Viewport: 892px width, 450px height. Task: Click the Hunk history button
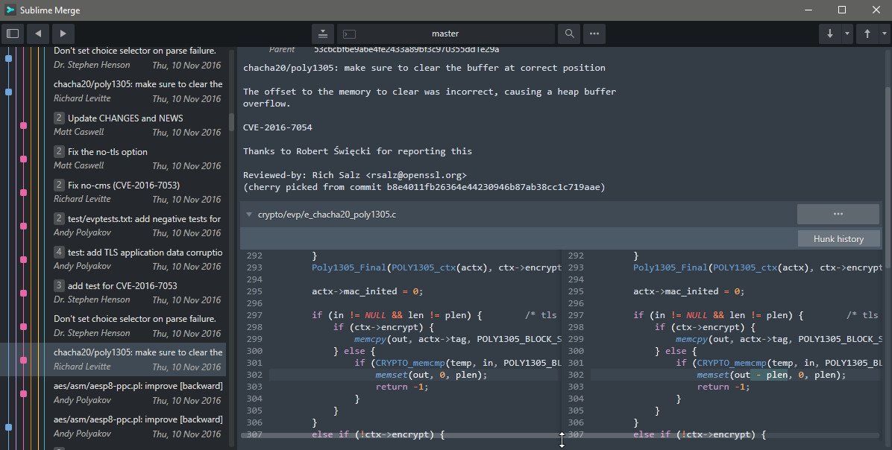pyautogui.click(x=838, y=238)
